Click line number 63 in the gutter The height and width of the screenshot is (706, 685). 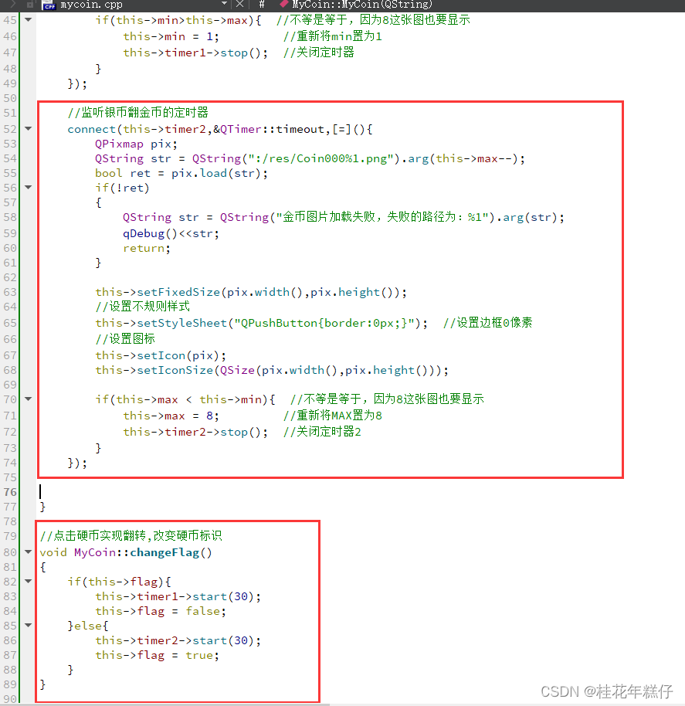(10, 292)
